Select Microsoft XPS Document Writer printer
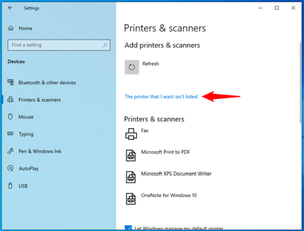The height and width of the screenshot is (231, 304). point(176,173)
